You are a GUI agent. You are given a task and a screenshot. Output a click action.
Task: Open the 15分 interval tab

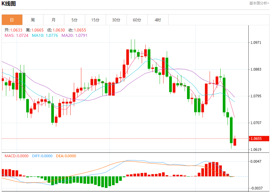pos(95,20)
